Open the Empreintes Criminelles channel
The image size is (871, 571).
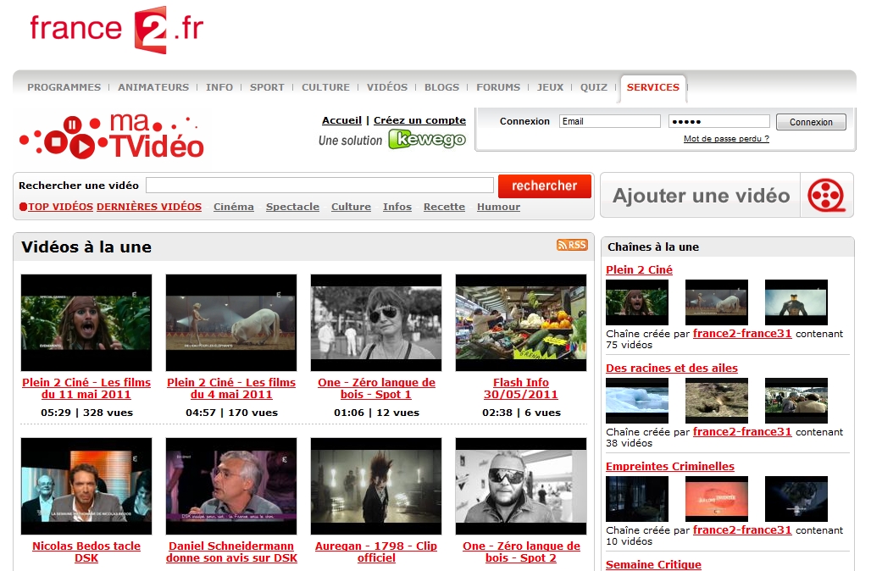click(670, 467)
